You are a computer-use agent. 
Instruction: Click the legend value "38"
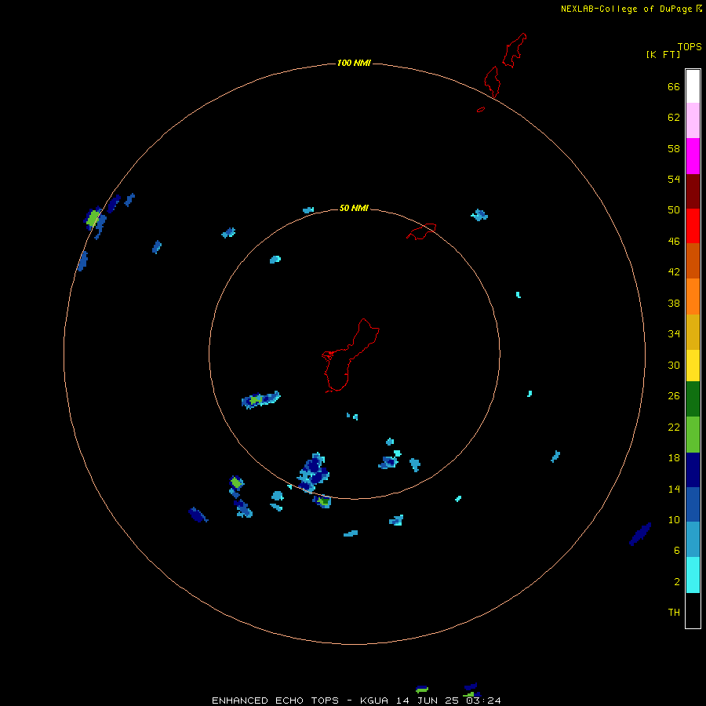pos(674,303)
